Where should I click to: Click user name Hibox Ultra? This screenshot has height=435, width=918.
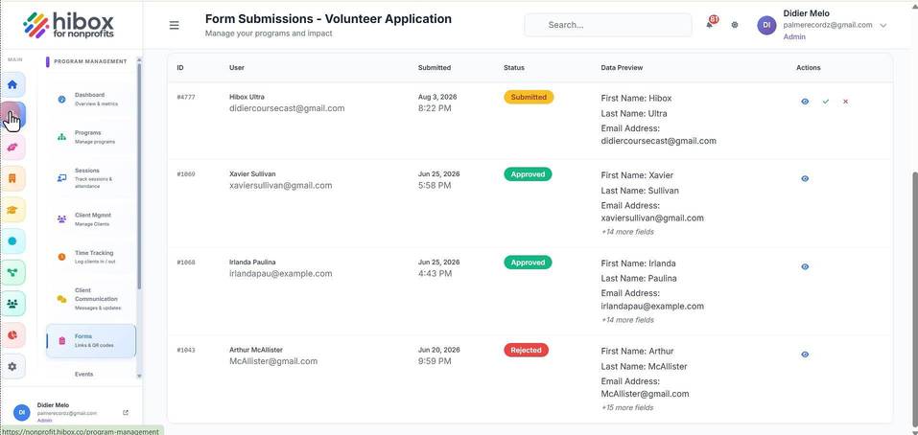click(247, 97)
